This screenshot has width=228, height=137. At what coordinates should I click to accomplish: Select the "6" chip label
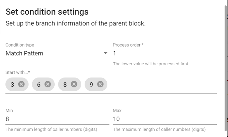click(x=39, y=84)
